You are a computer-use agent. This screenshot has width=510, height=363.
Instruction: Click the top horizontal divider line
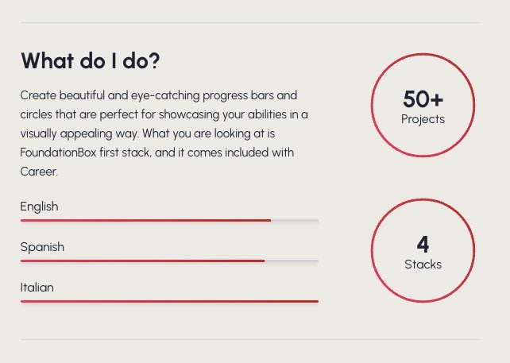pyautogui.click(x=249, y=23)
